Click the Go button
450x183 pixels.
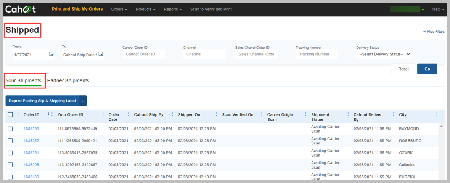coord(427,69)
